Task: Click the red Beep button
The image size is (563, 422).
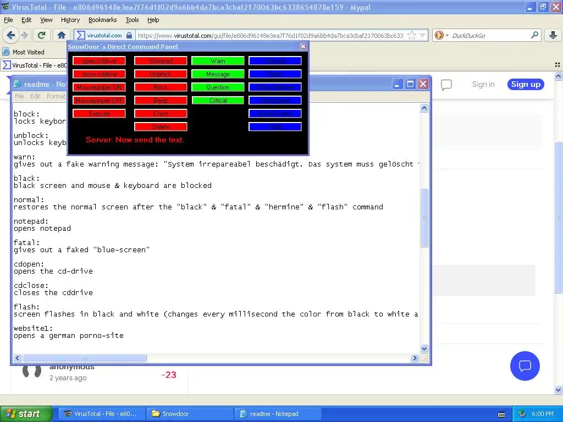Action: tap(161, 101)
